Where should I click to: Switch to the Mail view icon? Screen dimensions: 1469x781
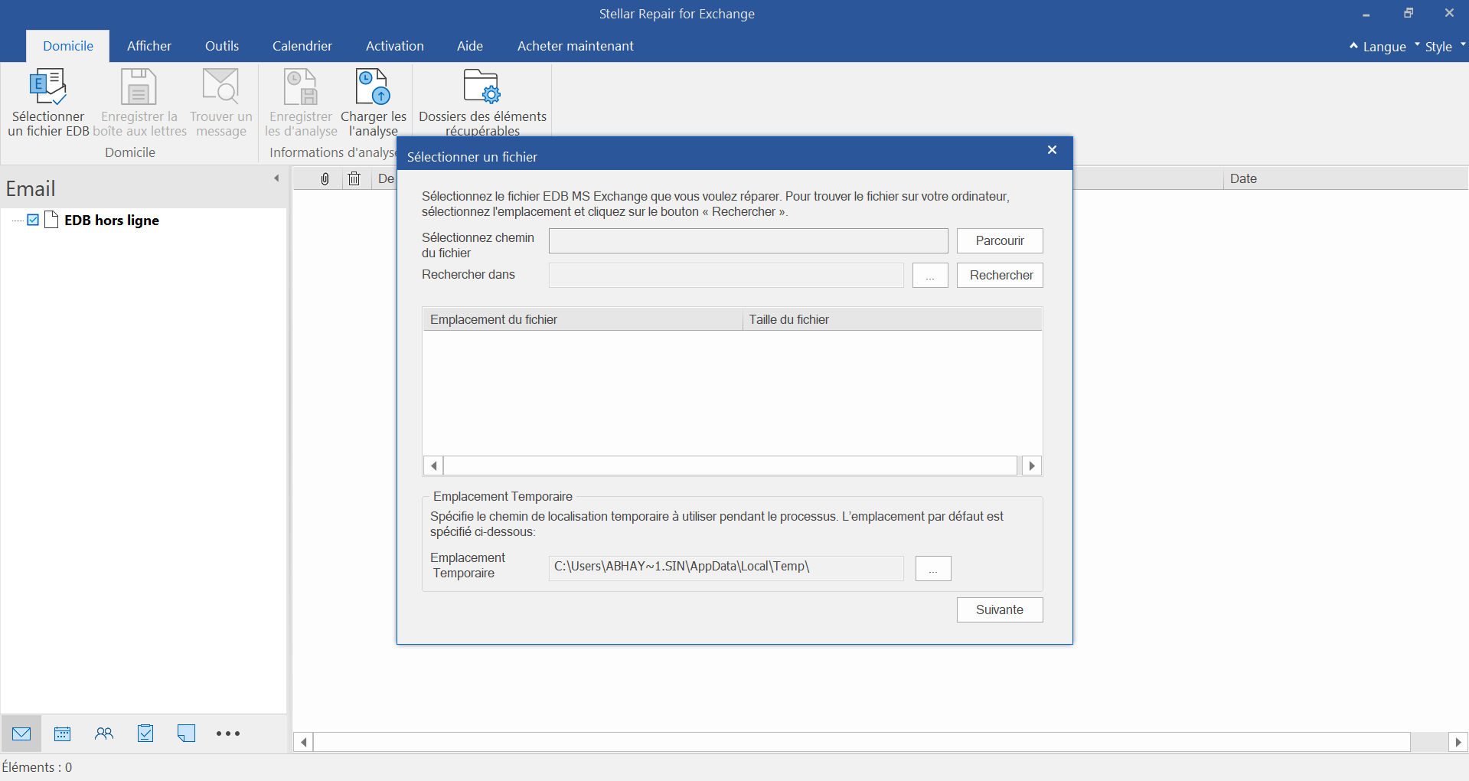[21, 734]
